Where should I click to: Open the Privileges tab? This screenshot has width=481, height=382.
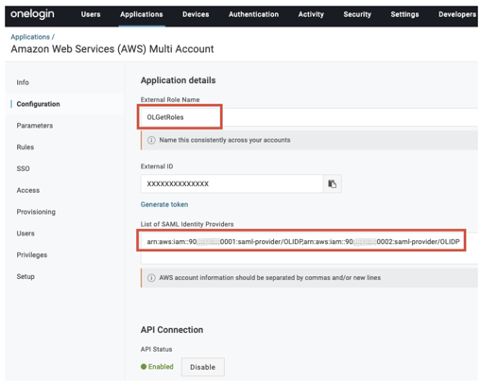click(x=32, y=255)
